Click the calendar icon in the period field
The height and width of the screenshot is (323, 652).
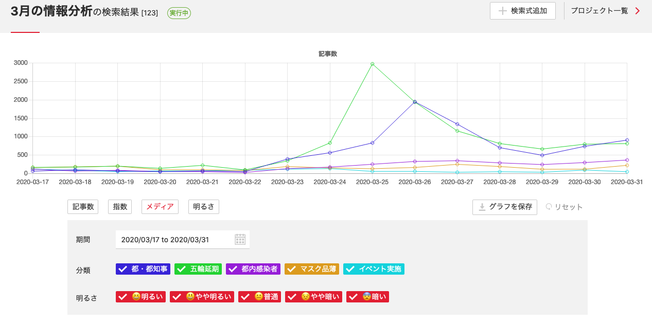(x=240, y=240)
